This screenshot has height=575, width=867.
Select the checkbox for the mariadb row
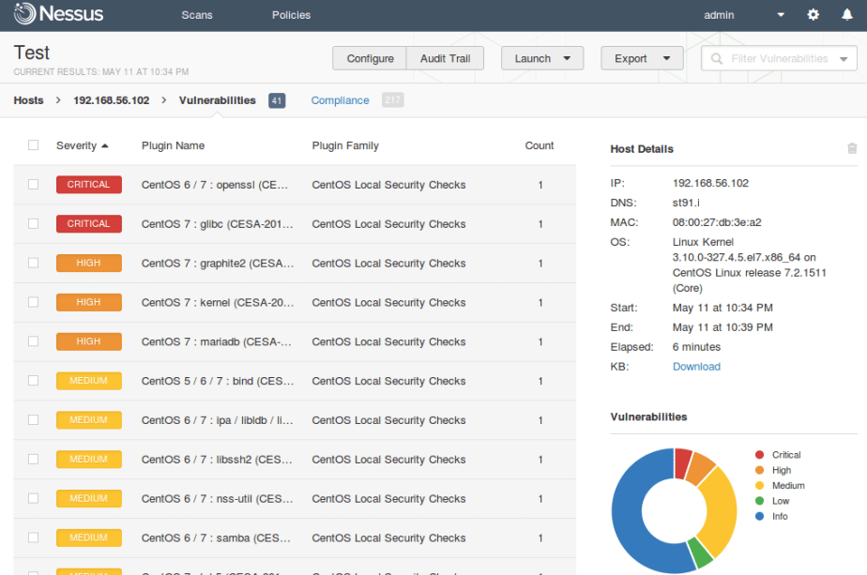[x=34, y=342]
